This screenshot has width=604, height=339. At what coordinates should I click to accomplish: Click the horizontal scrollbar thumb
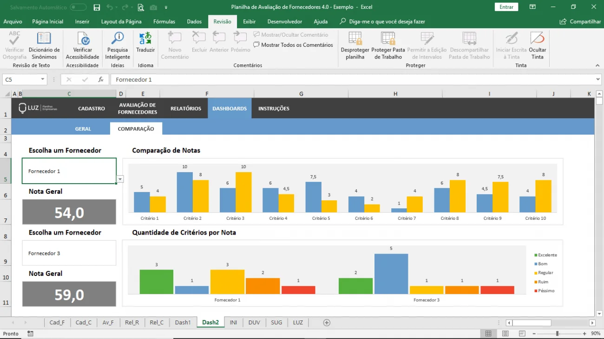[532, 323]
